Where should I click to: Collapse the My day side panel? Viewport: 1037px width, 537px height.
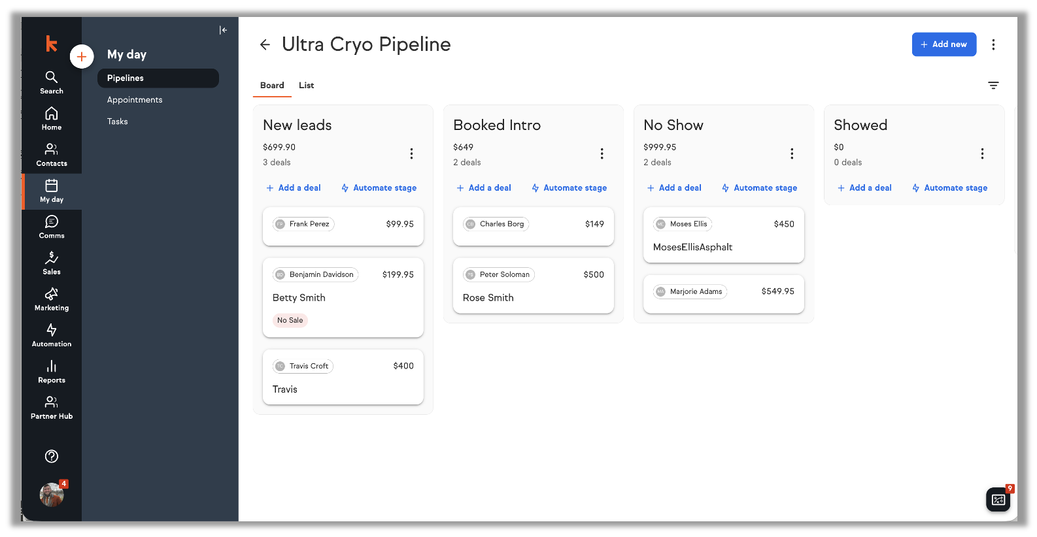tap(223, 30)
